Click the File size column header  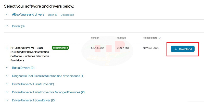click(121, 38)
